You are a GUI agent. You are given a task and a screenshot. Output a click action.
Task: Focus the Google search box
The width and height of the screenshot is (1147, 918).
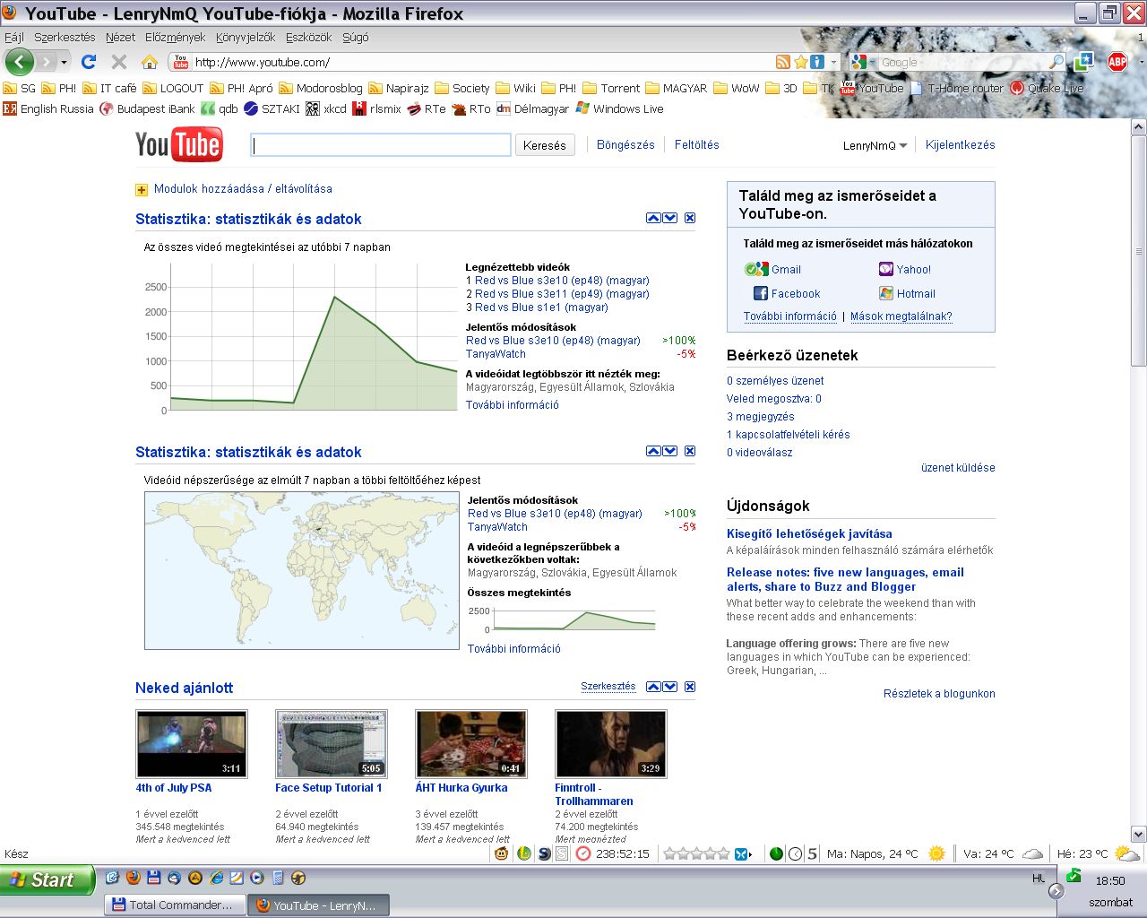point(963,62)
